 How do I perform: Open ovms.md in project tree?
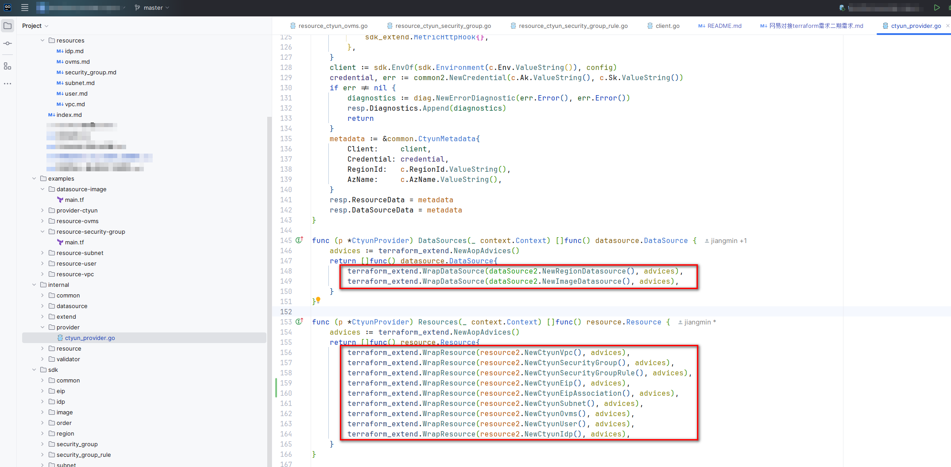77,62
